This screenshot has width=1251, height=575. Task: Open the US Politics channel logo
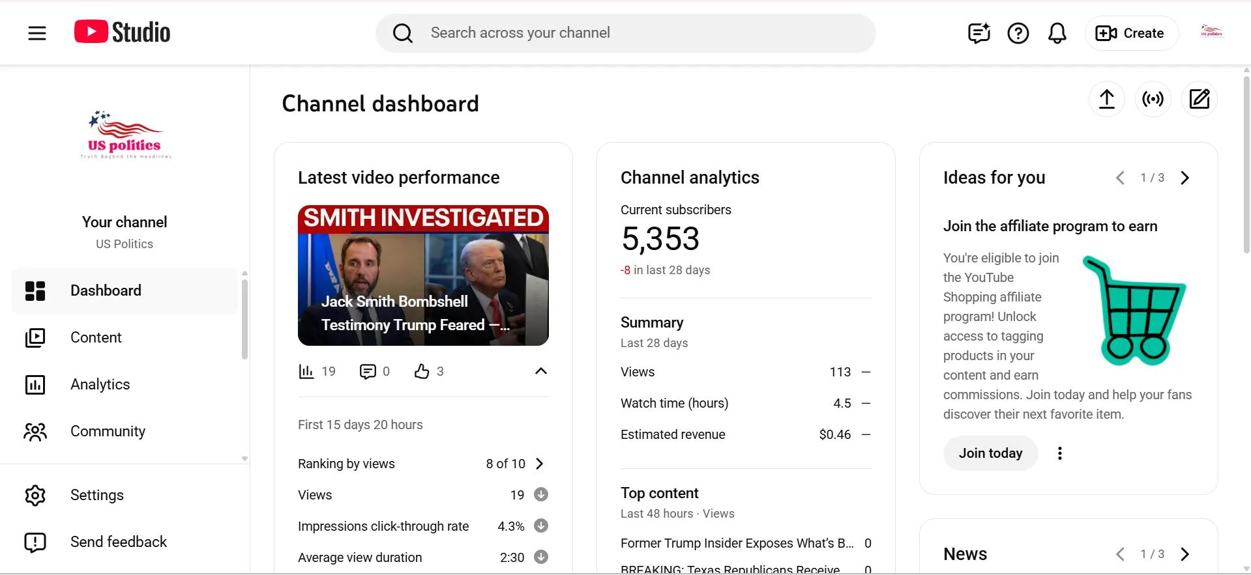click(x=125, y=135)
